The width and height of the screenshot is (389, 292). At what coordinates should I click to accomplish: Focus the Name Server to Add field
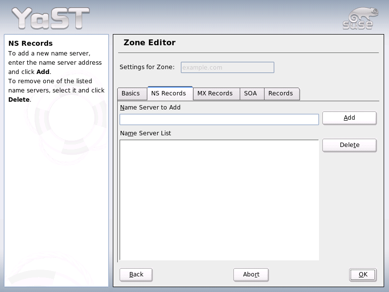[x=219, y=119]
